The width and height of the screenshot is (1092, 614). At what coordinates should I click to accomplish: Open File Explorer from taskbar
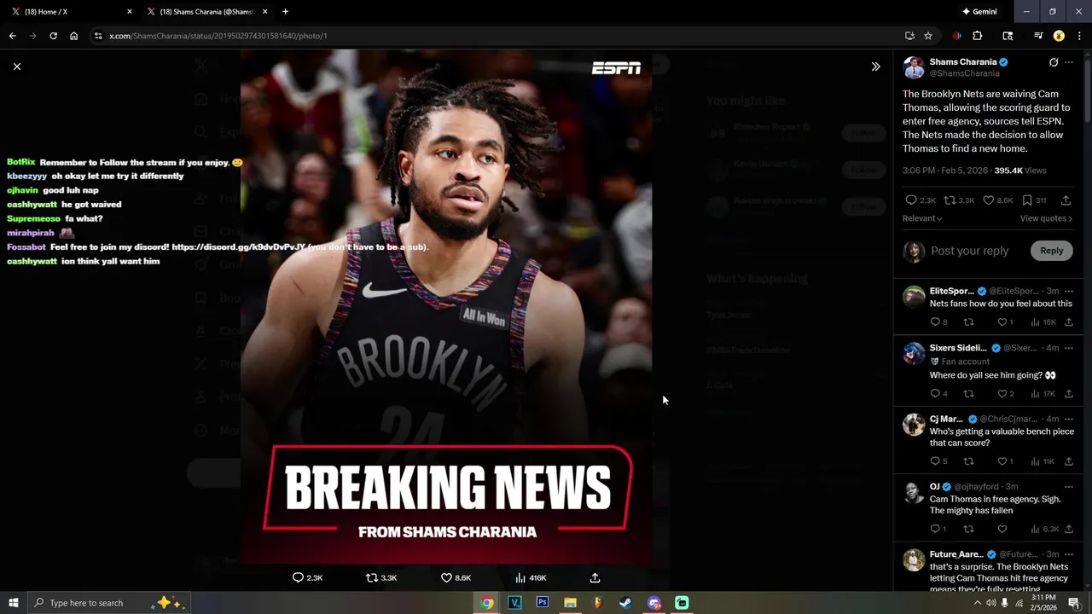coord(570,603)
